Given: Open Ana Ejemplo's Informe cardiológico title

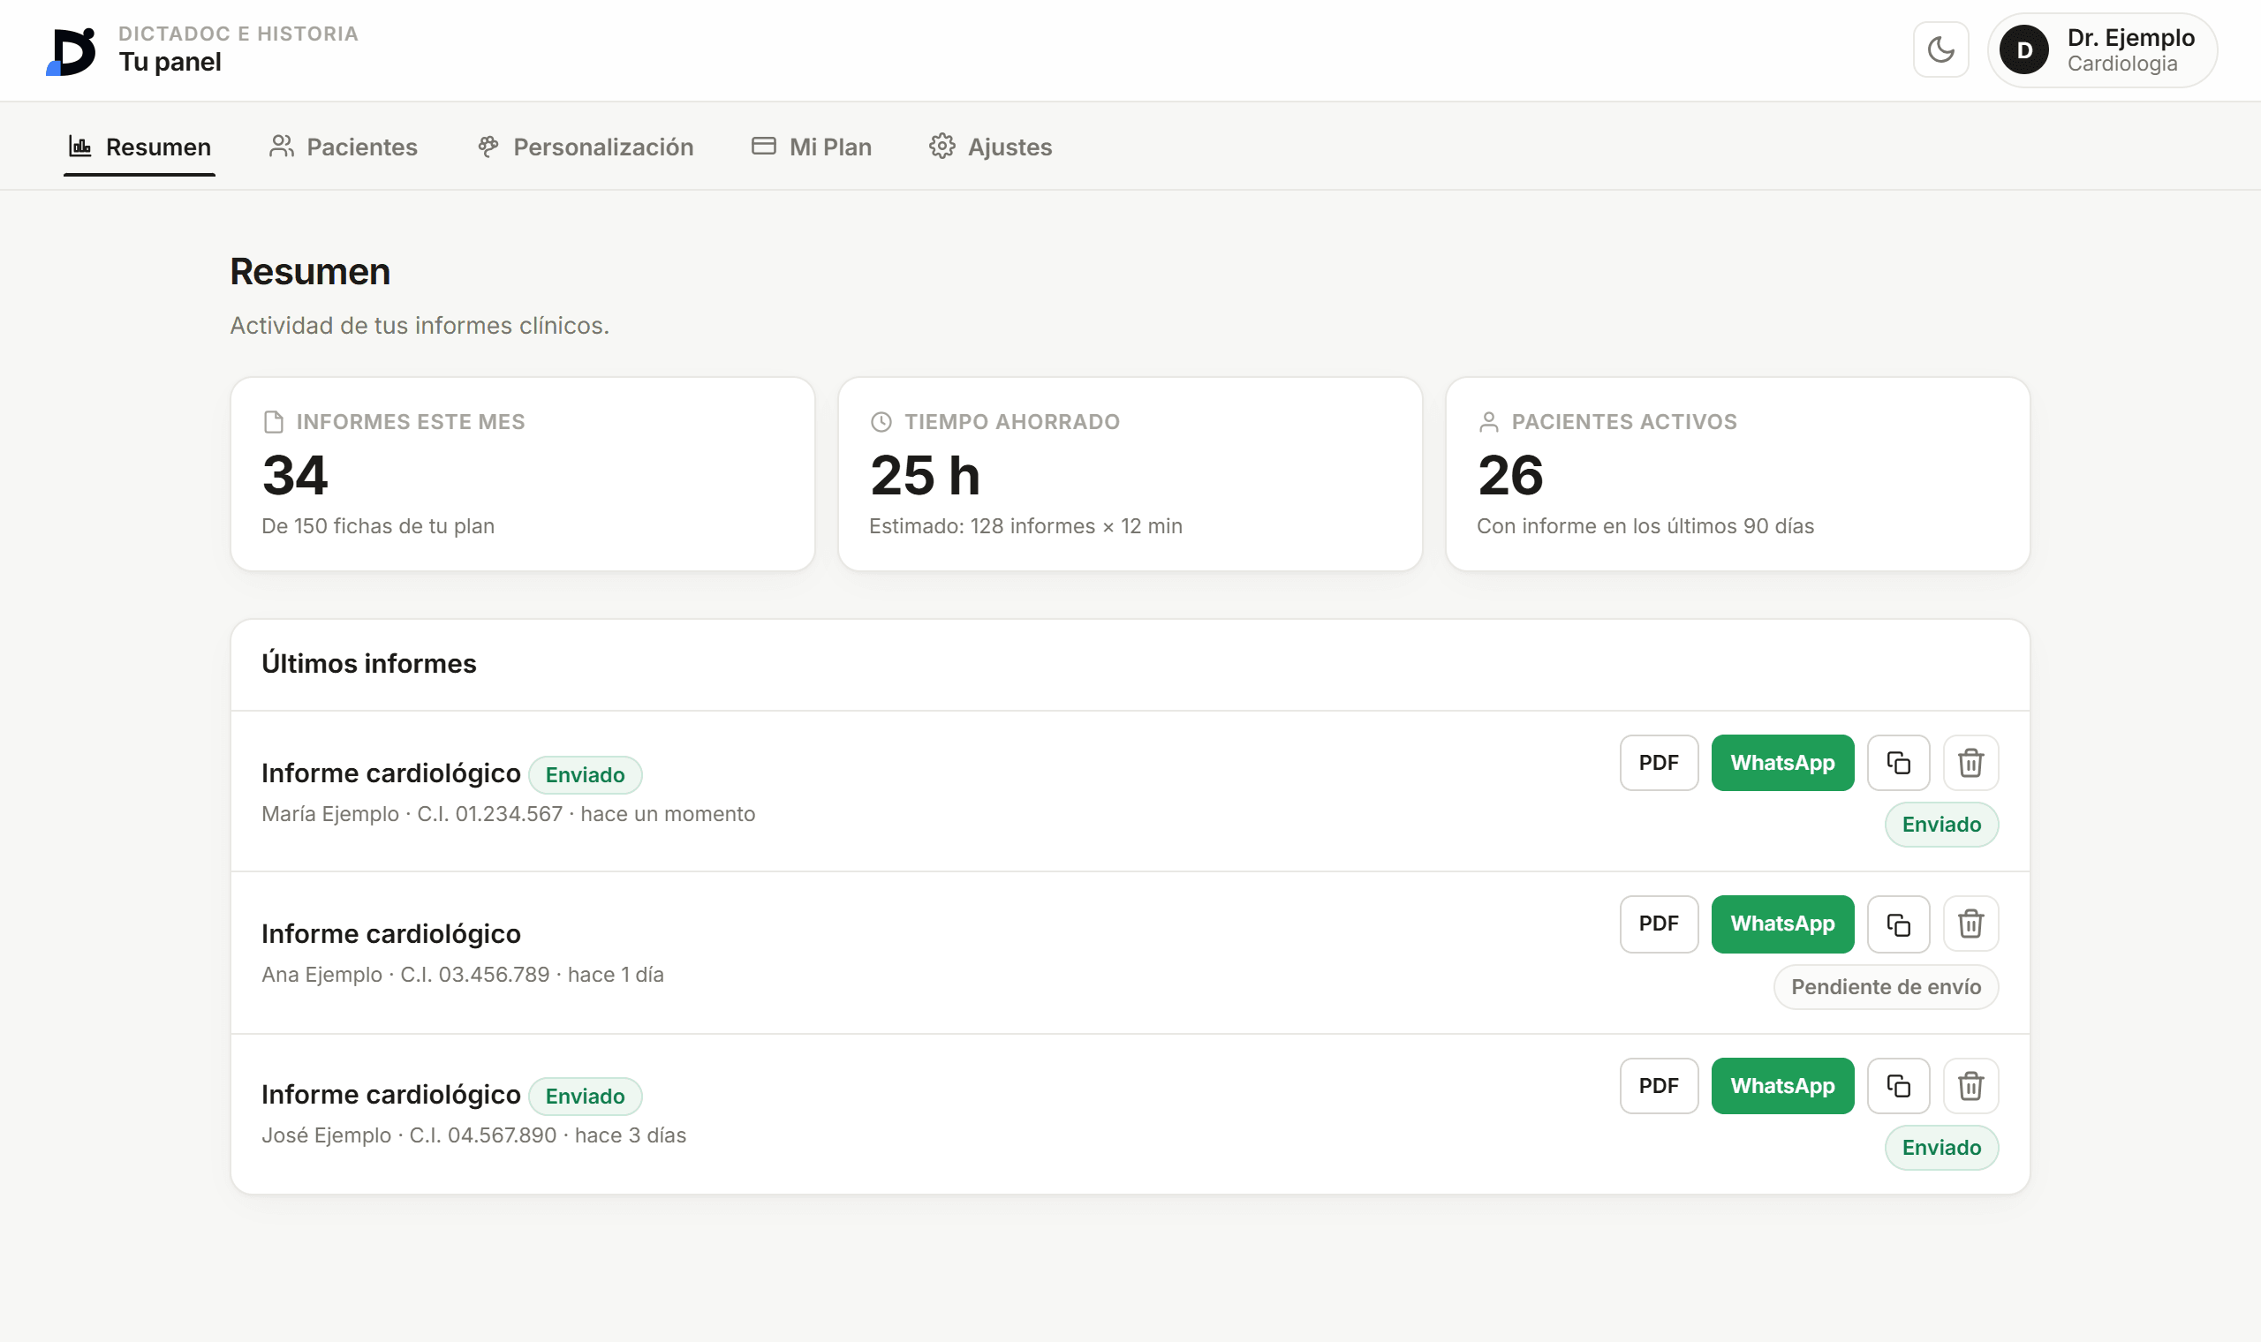Looking at the screenshot, I should tap(390, 933).
